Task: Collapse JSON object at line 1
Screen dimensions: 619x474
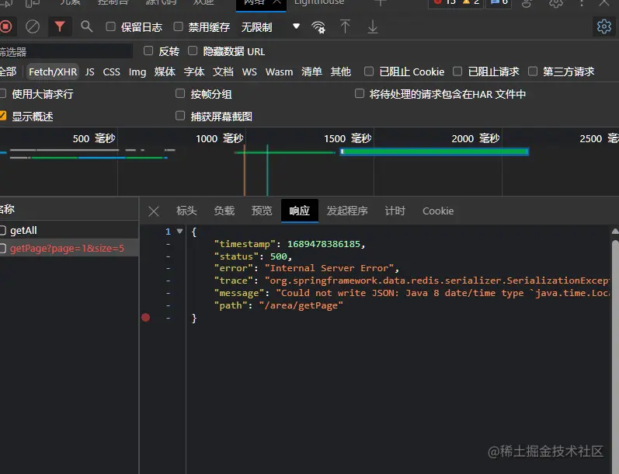Action: (180, 231)
